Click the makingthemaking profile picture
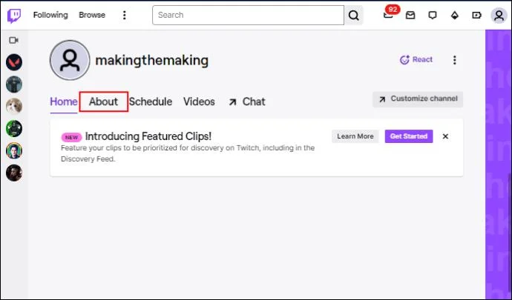 coord(70,60)
